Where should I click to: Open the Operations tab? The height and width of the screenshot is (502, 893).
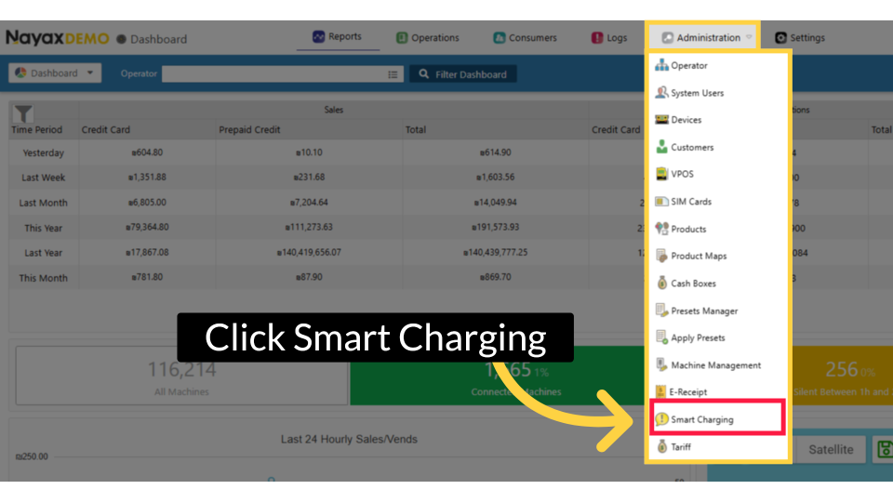coord(428,37)
